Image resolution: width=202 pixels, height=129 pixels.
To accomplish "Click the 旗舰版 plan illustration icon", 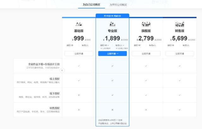I will [x=146, y=24].
